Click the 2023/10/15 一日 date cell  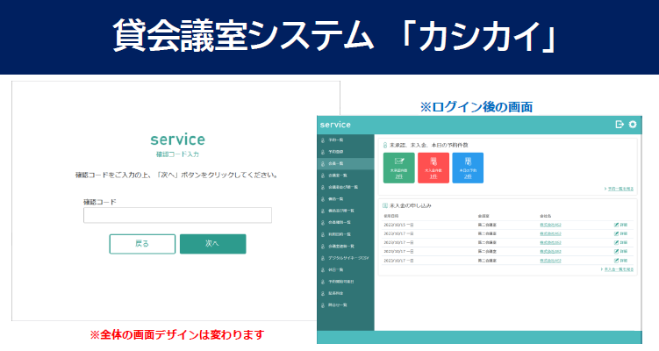[398, 225]
